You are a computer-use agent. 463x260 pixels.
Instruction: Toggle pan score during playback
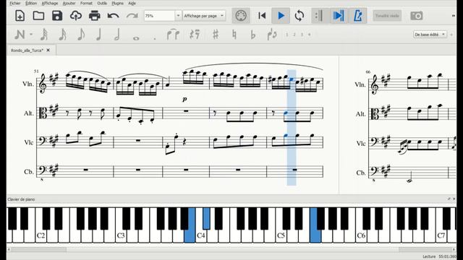[x=339, y=16]
